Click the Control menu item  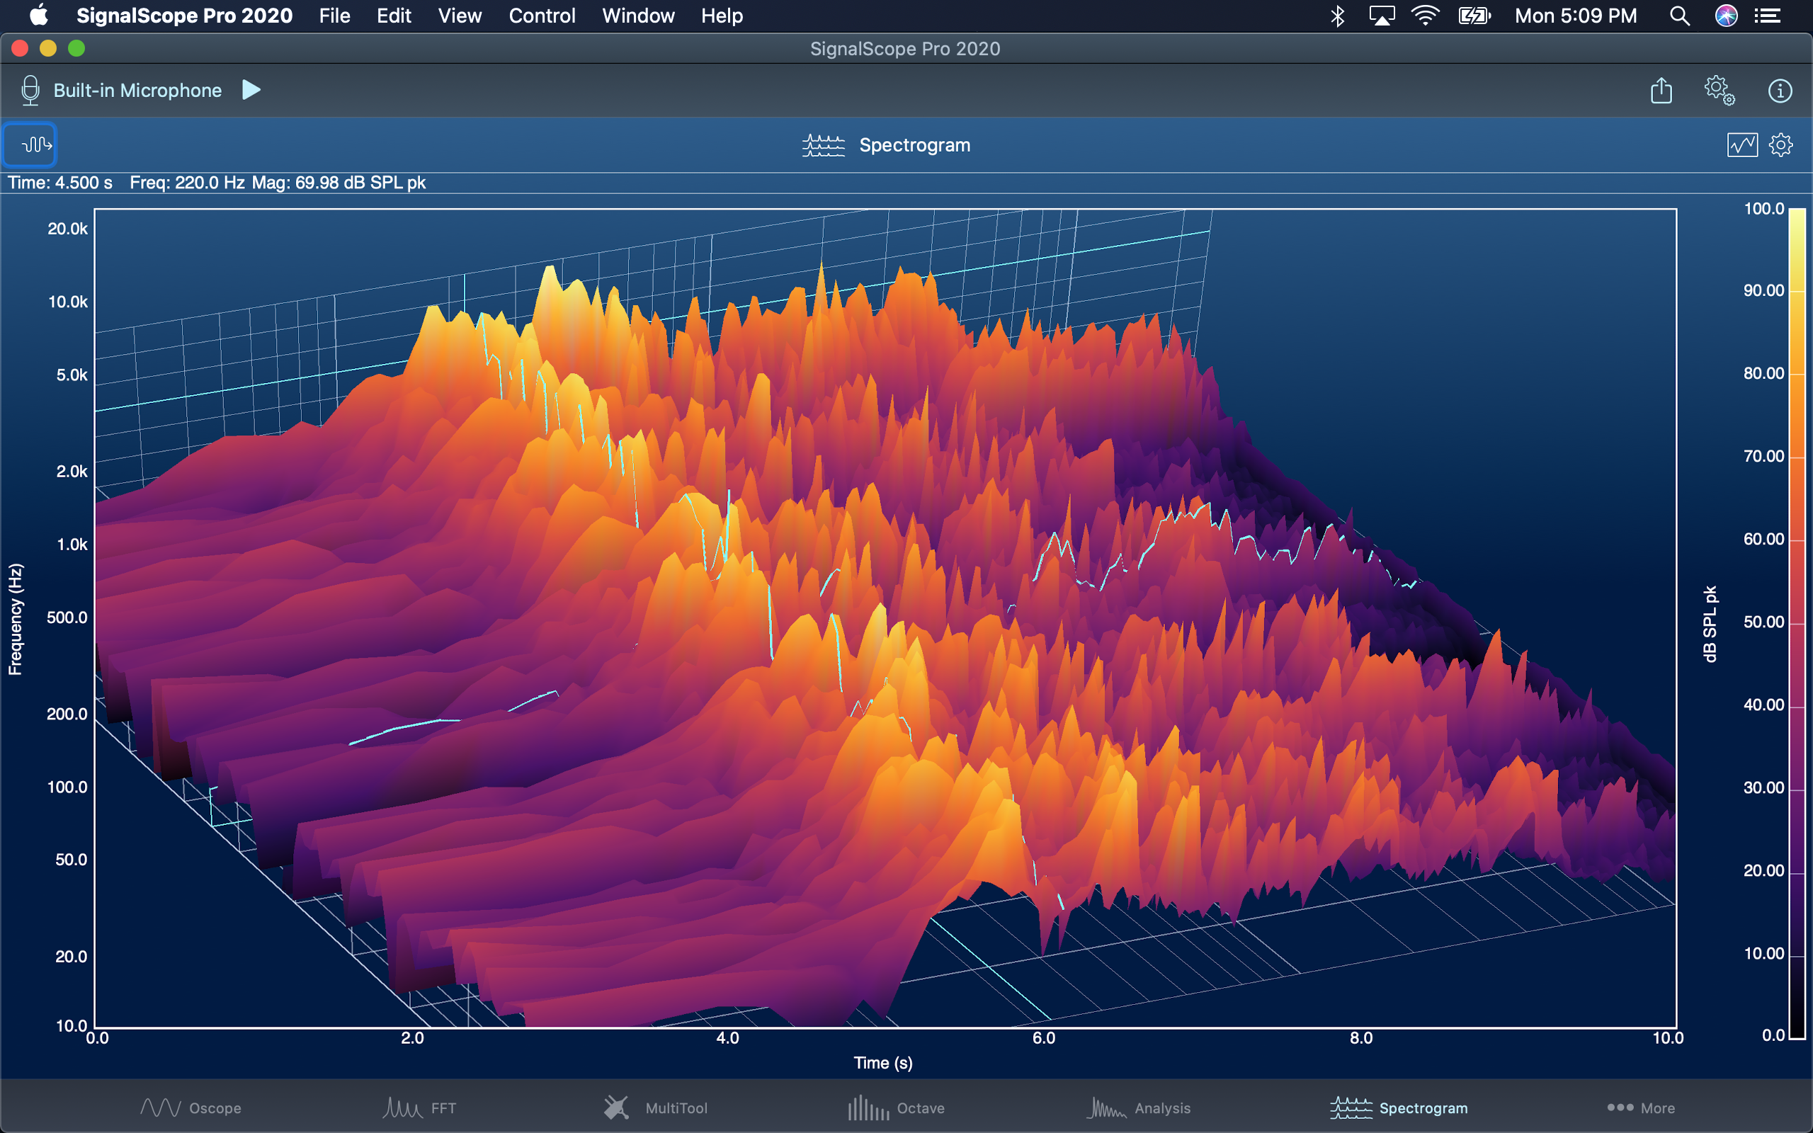coord(542,14)
